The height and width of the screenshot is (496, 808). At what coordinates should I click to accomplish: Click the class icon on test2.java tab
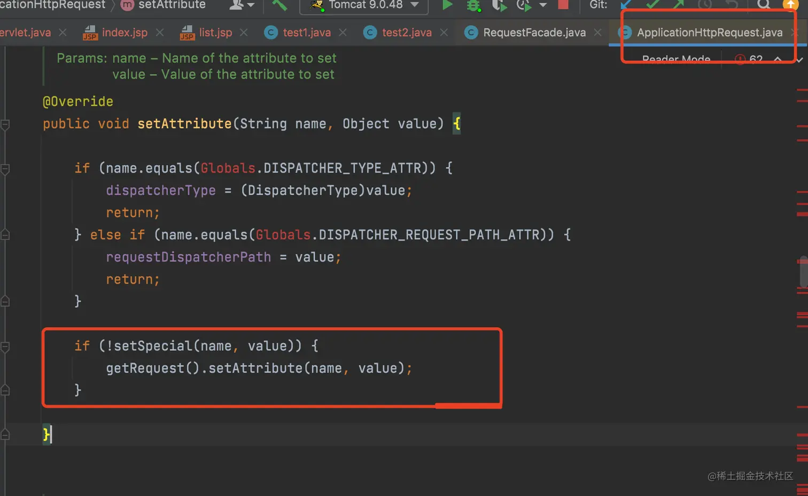370,33
